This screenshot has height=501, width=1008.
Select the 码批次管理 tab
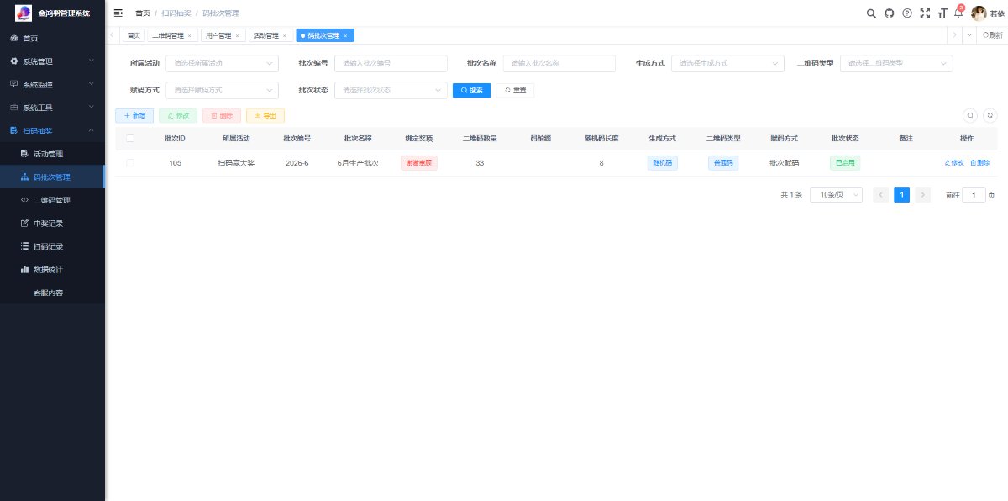click(x=323, y=35)
